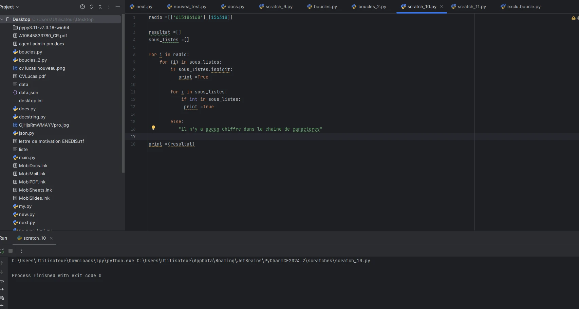The image size is (579, 309).
Task: Click the Select Opened File crosshair icon
Action: (82, 7)
